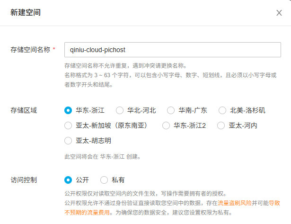Click the 存储空间名称 field label

tap(30, 49)
